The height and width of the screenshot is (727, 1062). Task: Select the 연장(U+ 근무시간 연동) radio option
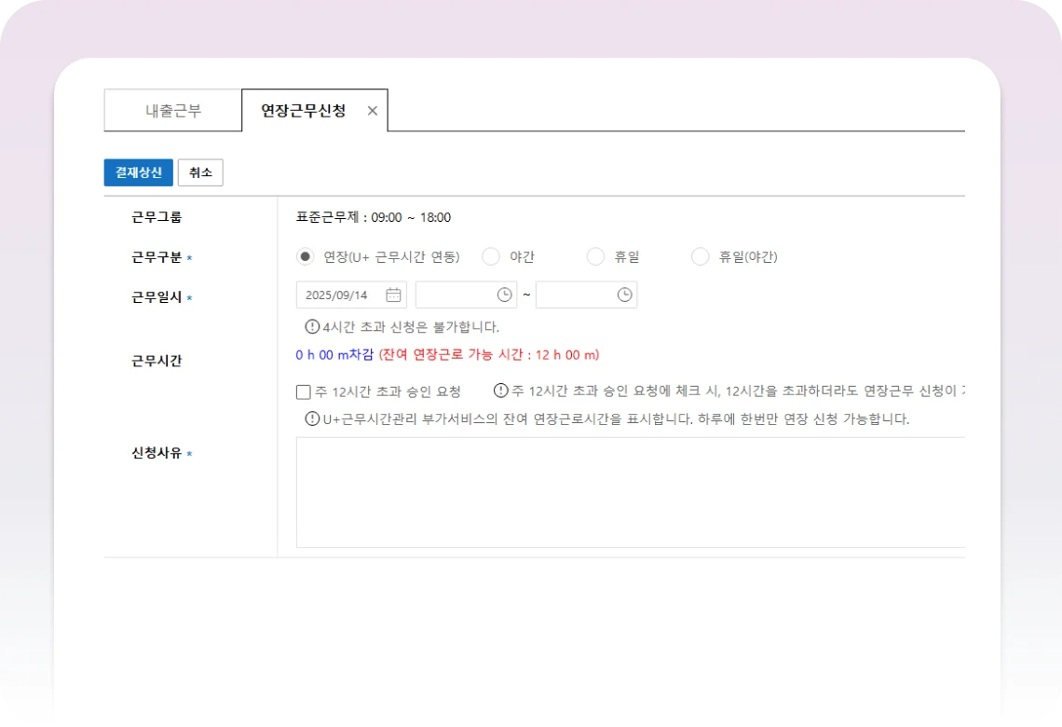click(x=305, y=257)
